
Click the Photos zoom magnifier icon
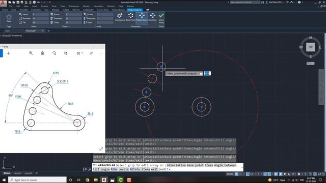click(31, 53)
